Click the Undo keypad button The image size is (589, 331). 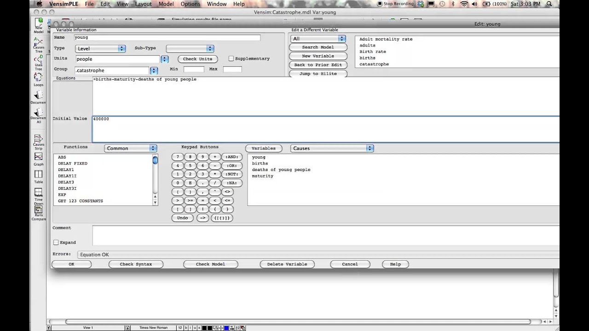tap(182, 218)
